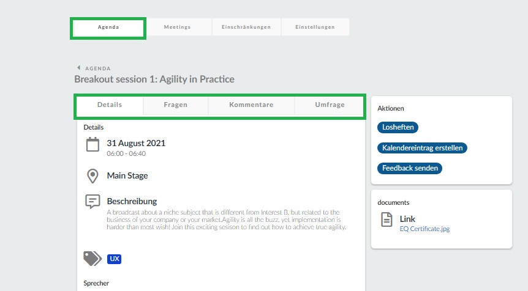The width and height of the screenshot is (528, 291).
Task: Click the back arrow beside AGENDA
Action: click(79, 68)
